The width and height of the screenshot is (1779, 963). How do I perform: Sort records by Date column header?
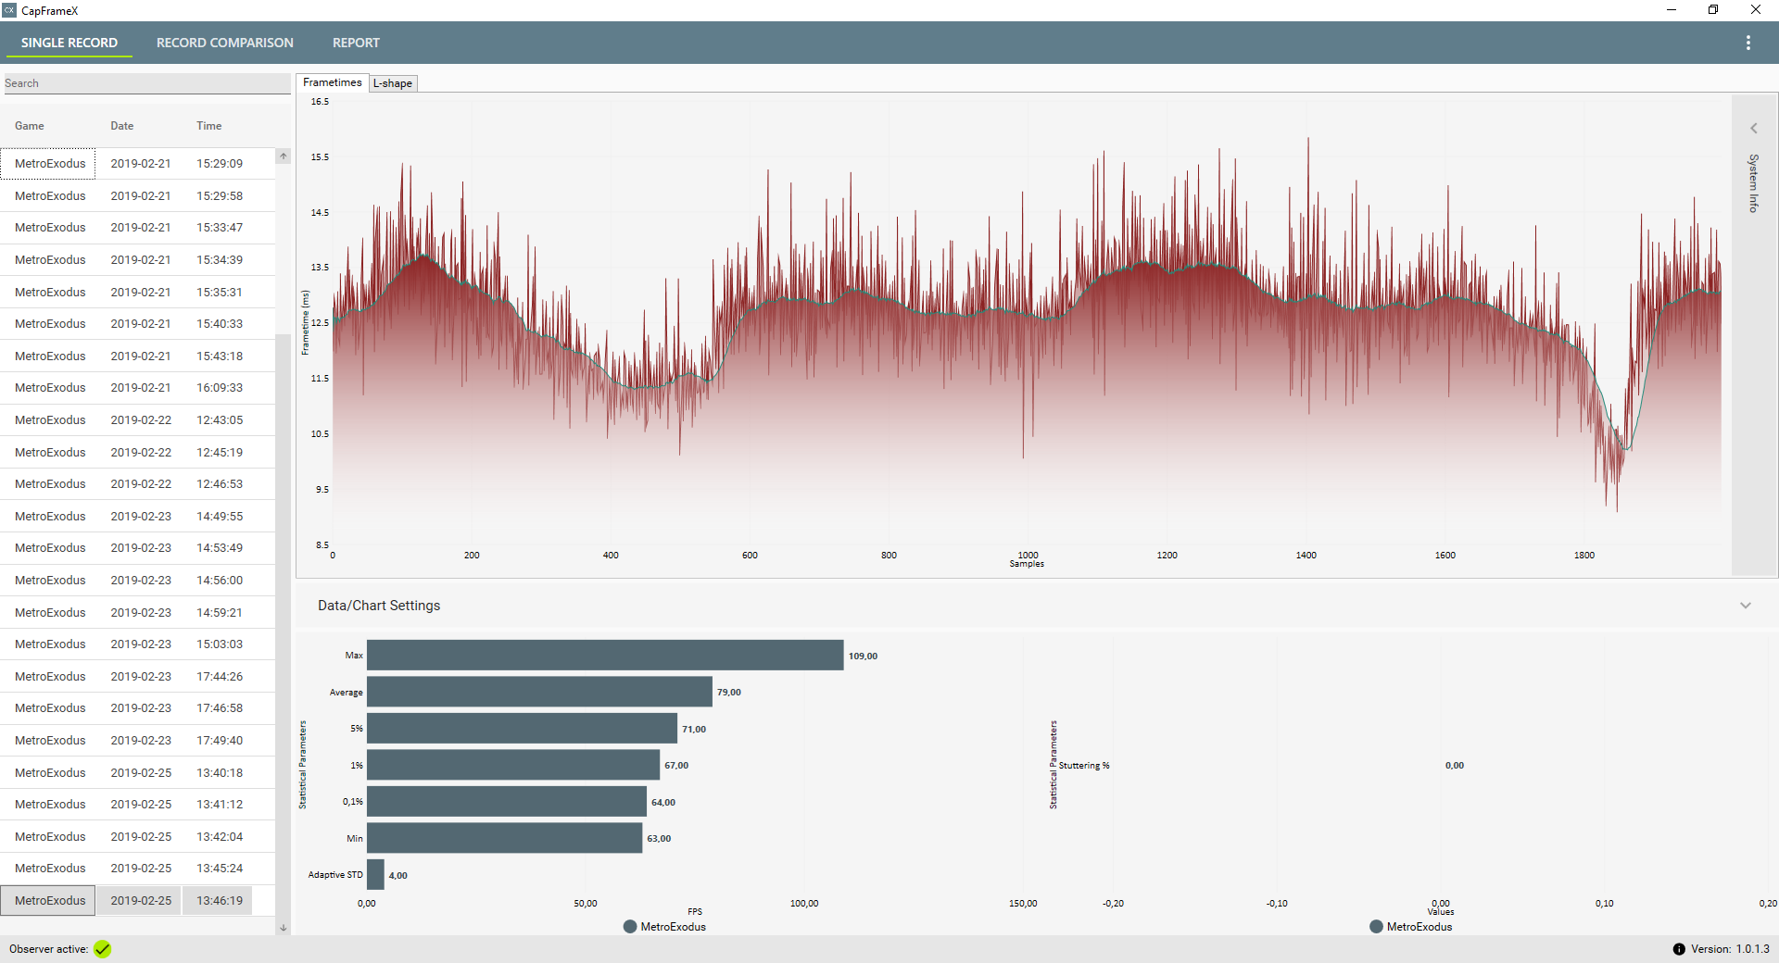click(x=122, y=126)
